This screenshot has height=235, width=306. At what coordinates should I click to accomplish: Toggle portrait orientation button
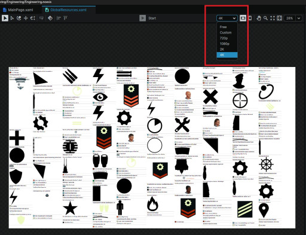250,18
